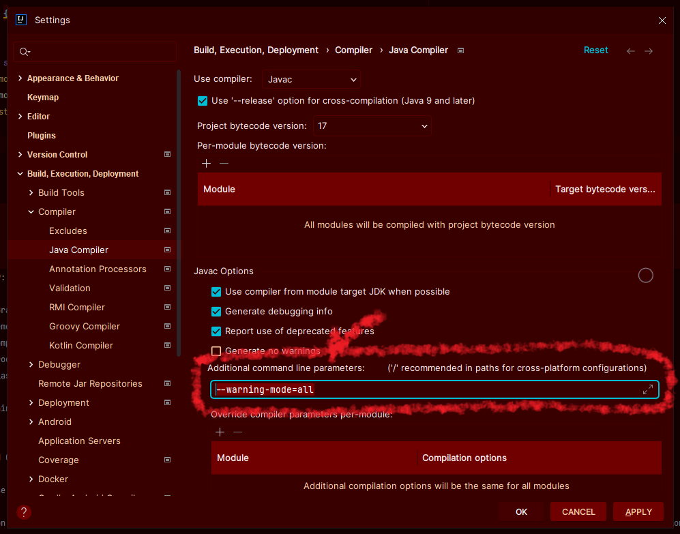Click project icon next to Kotlin Compiler
Viewport: 680px width, 534px height.
click(x=167, y=345)
